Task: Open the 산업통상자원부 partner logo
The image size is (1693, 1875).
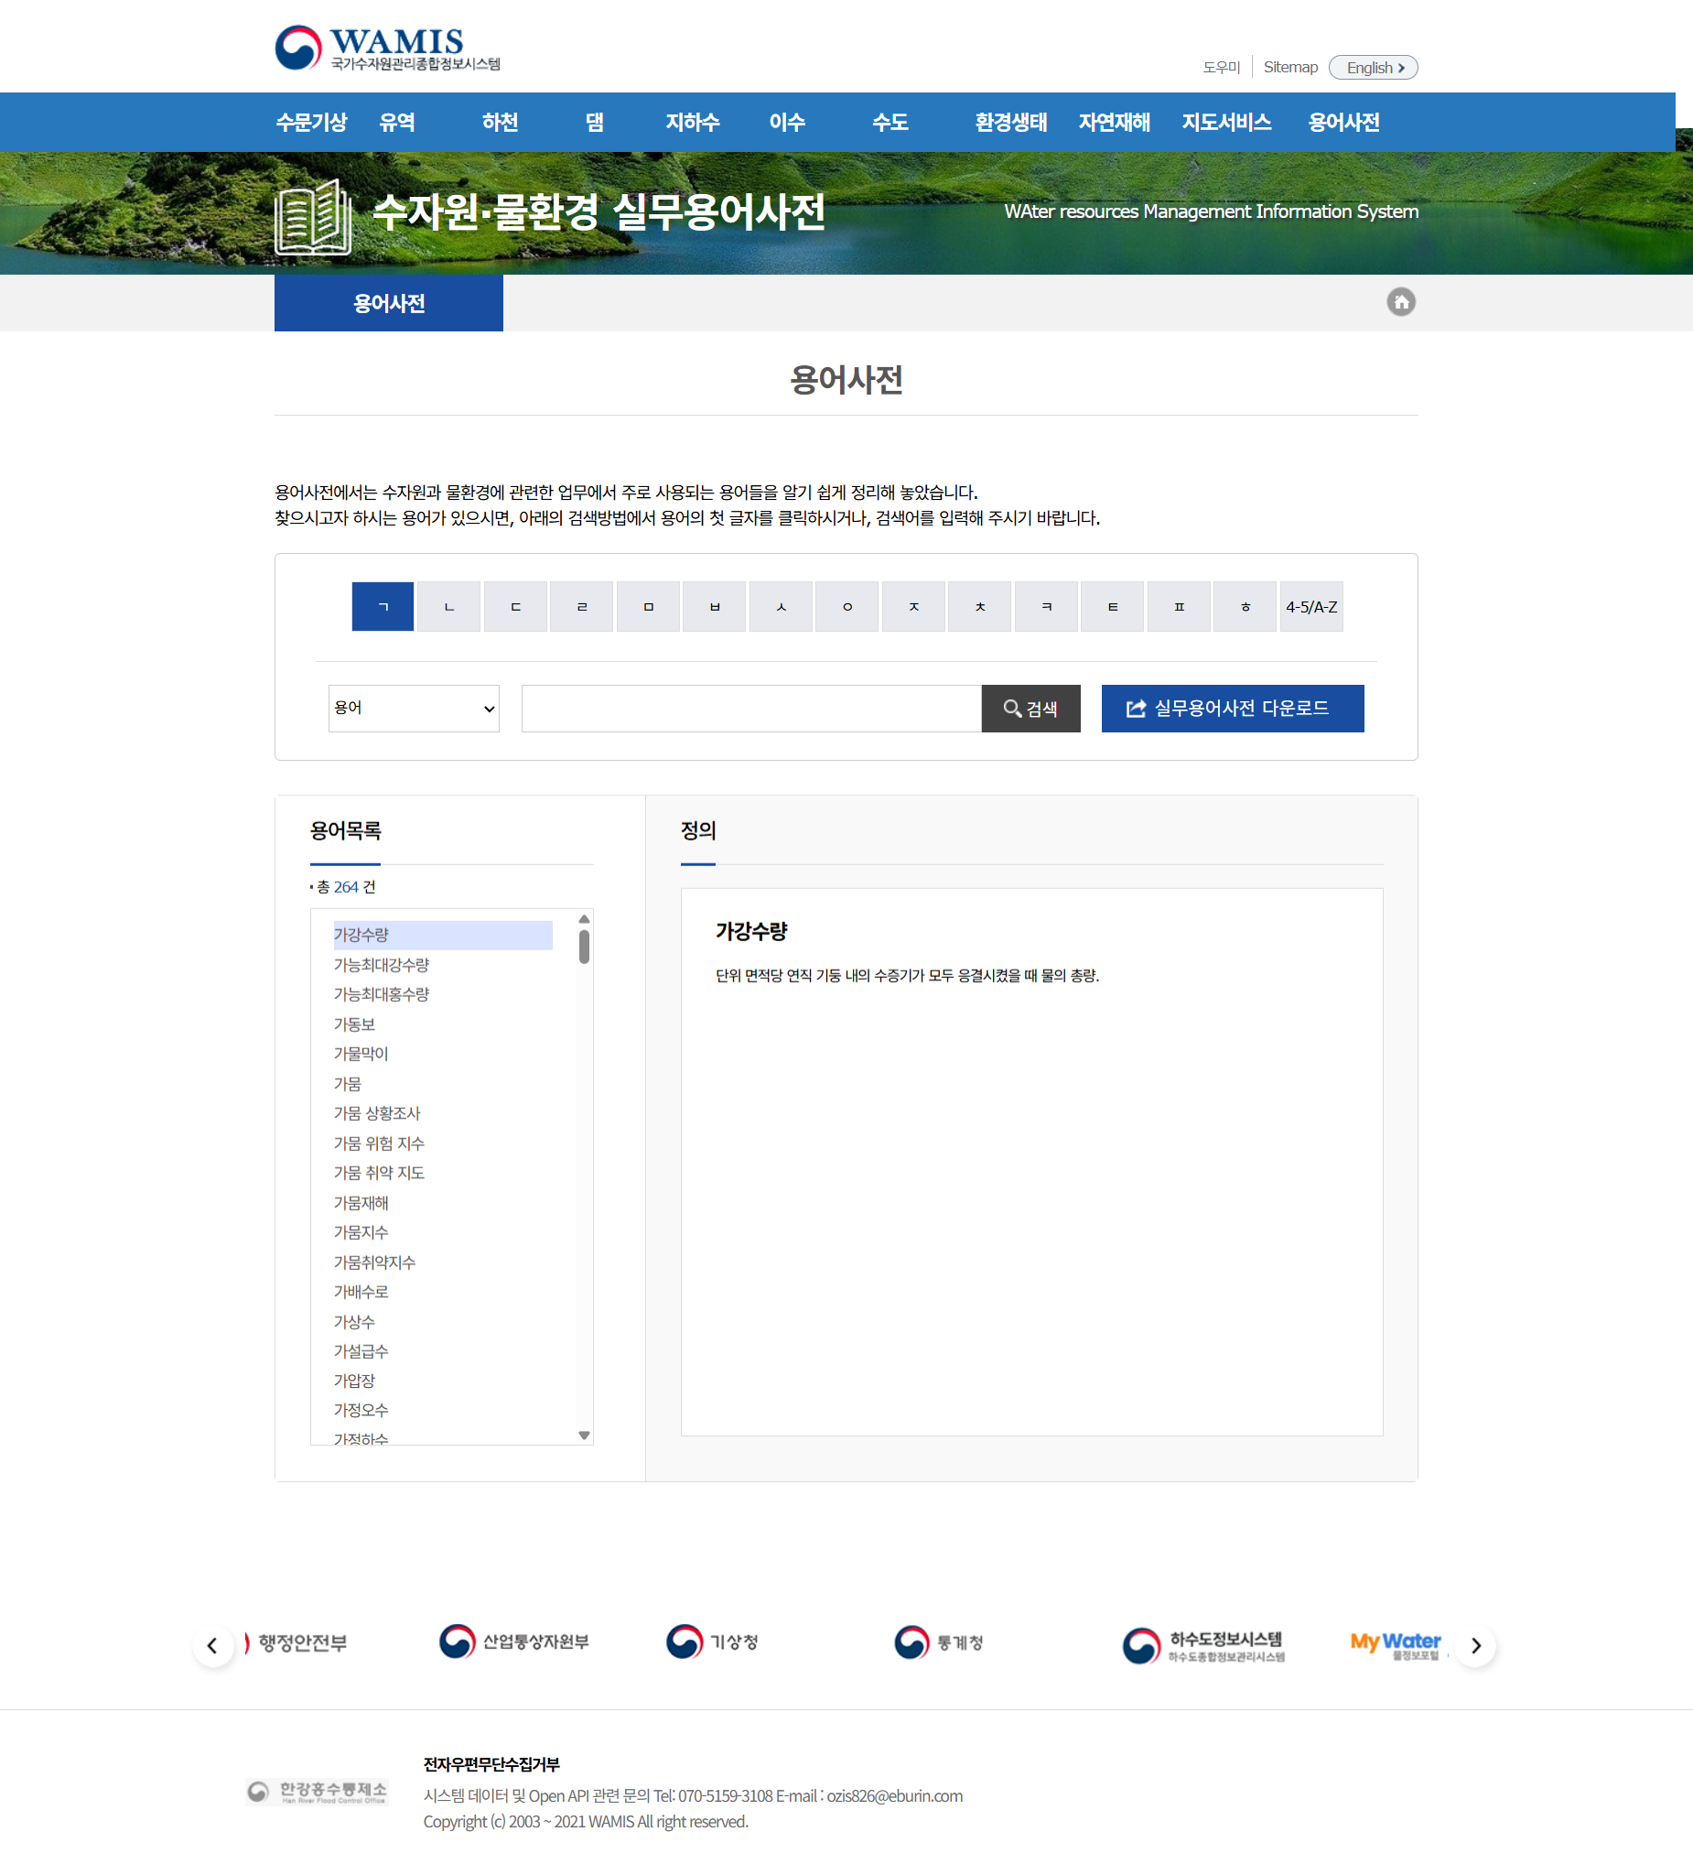Action: click(514, 1642)
